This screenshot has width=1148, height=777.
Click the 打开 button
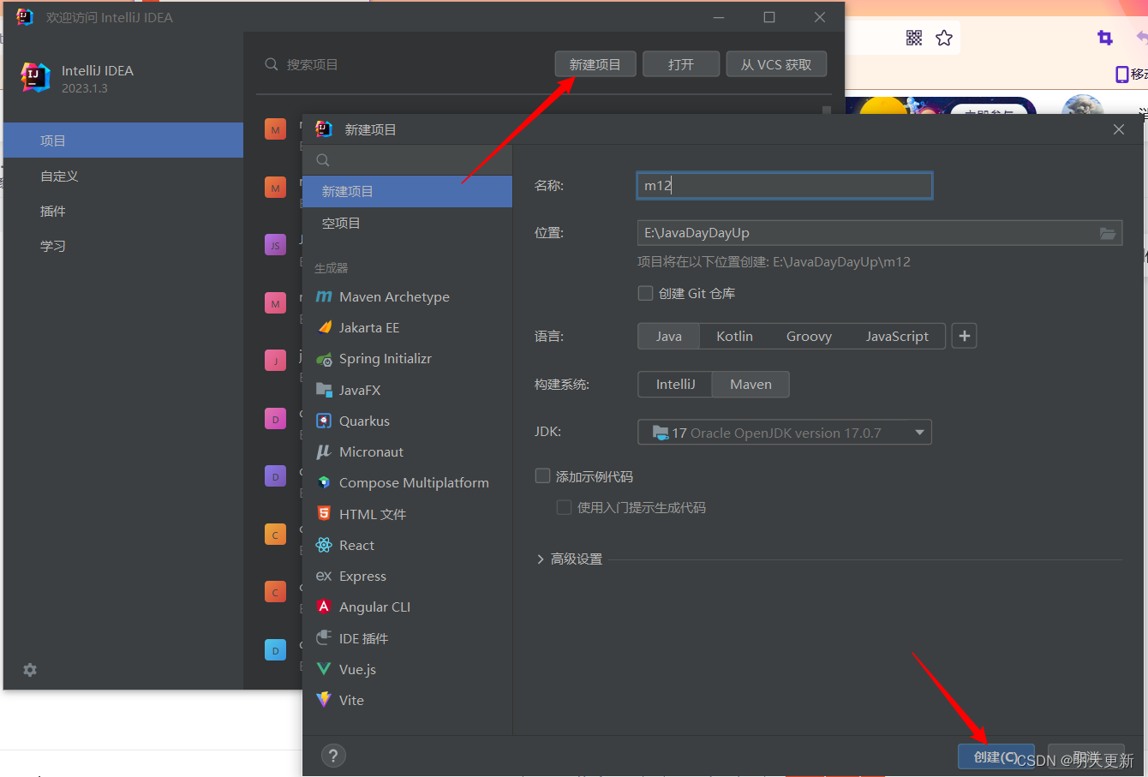pos(681,64)
